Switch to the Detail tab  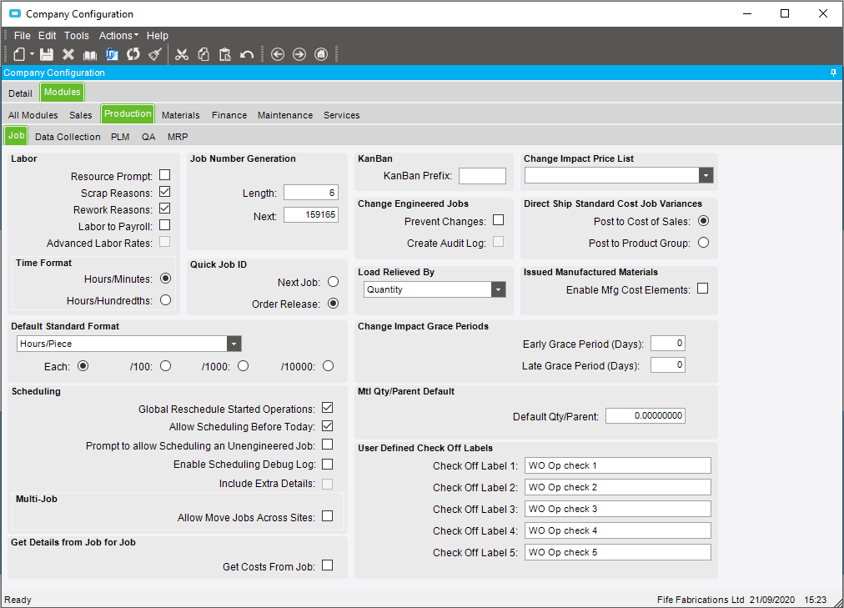[21, 93]
